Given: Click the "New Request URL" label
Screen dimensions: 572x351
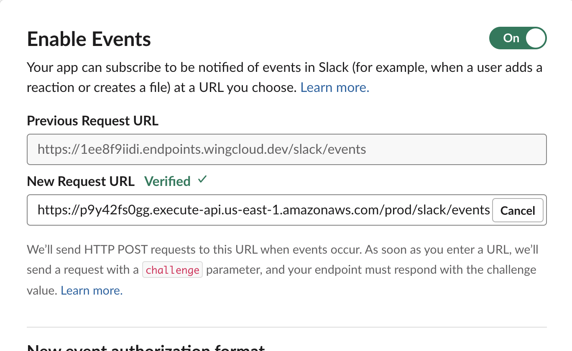Looking at the screenshot, I should click(x=80, y=181).
